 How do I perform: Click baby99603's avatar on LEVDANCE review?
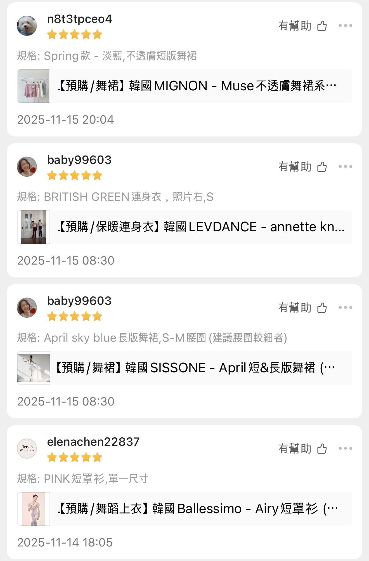click(x=27, y=167)
